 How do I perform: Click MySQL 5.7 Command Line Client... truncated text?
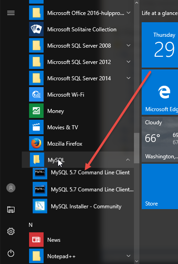(x=92, y=190)
